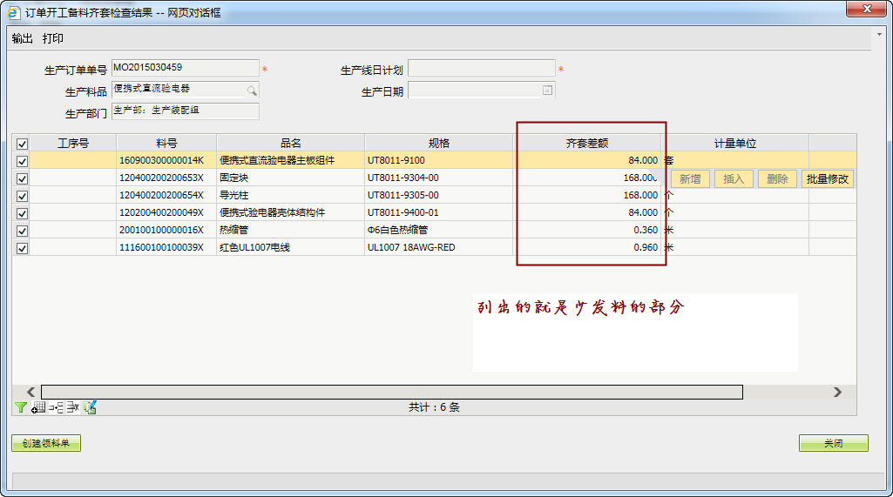
Task: Click the 新增 button
Action: (690, 178)
